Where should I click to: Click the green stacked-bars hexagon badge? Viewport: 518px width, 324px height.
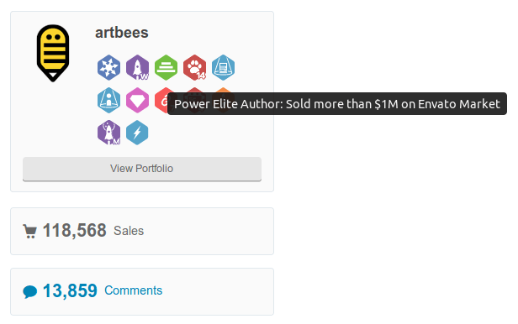pos(166,67)
